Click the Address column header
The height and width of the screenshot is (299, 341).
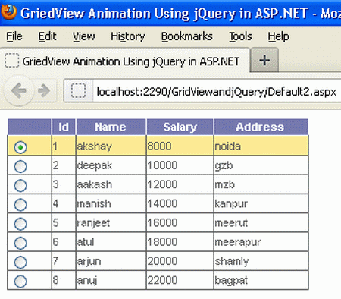coord(260,127)
